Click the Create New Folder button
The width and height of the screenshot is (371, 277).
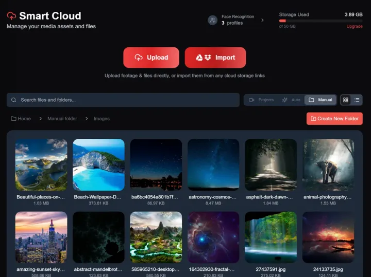tap(334, 118)
